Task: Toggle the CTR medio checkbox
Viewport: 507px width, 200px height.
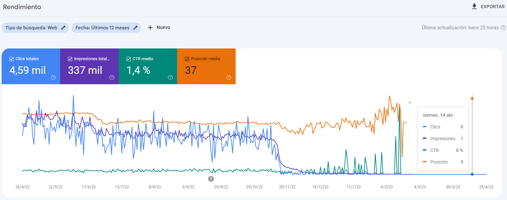Action: point(128,59)
